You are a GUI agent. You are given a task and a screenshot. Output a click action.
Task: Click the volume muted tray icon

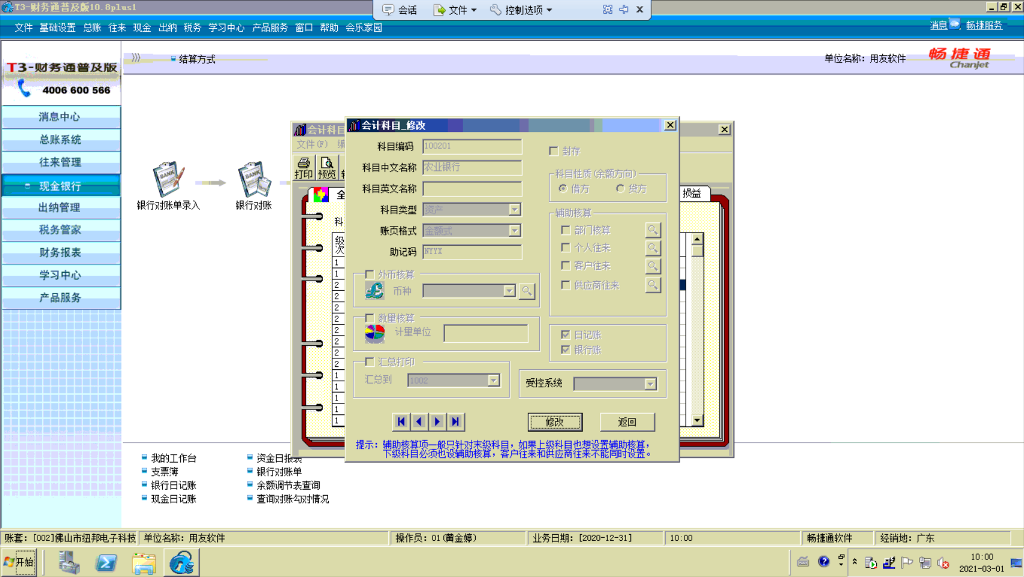point(943,563)
